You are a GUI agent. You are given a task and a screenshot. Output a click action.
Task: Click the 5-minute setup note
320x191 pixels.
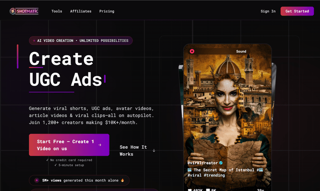(x=69, y=165)
